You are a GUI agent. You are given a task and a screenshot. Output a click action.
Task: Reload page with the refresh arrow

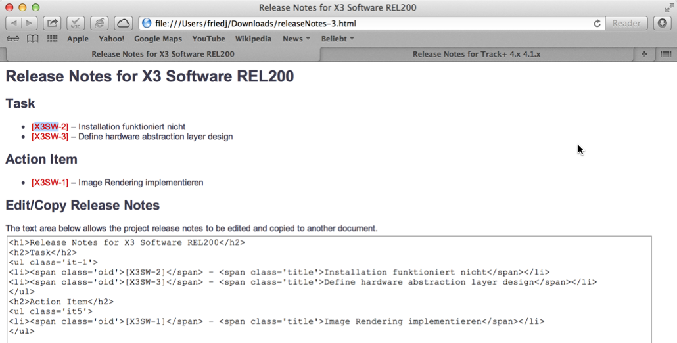coord(597,23)
